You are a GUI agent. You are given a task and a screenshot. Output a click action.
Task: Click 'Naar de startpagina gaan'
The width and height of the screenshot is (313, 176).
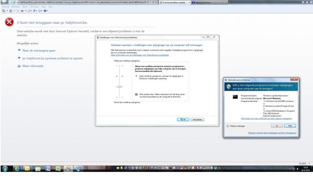click(x=39, y=50)
